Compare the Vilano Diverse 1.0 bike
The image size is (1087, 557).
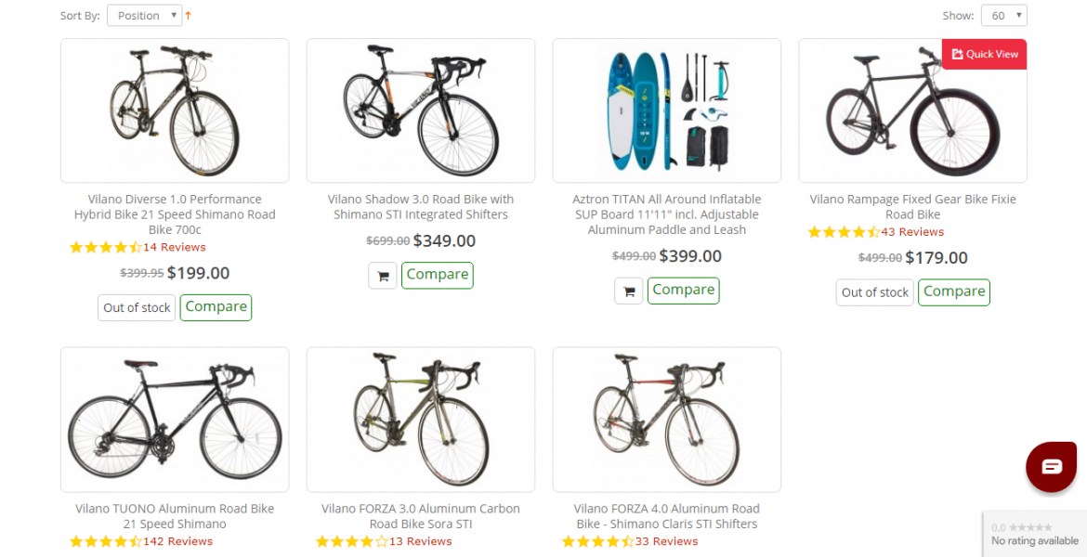click(216, 307)
